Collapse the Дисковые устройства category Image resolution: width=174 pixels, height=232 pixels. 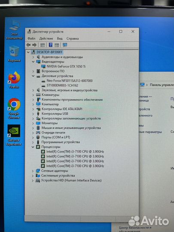click(x=33, y=76)
